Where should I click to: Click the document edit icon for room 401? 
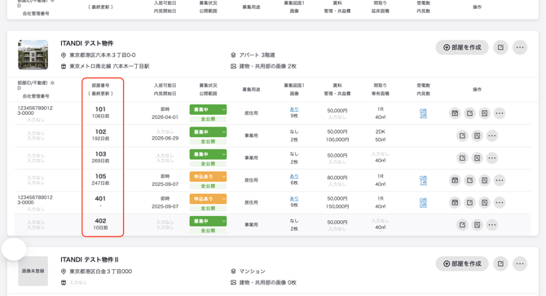(x=484, y=202)
